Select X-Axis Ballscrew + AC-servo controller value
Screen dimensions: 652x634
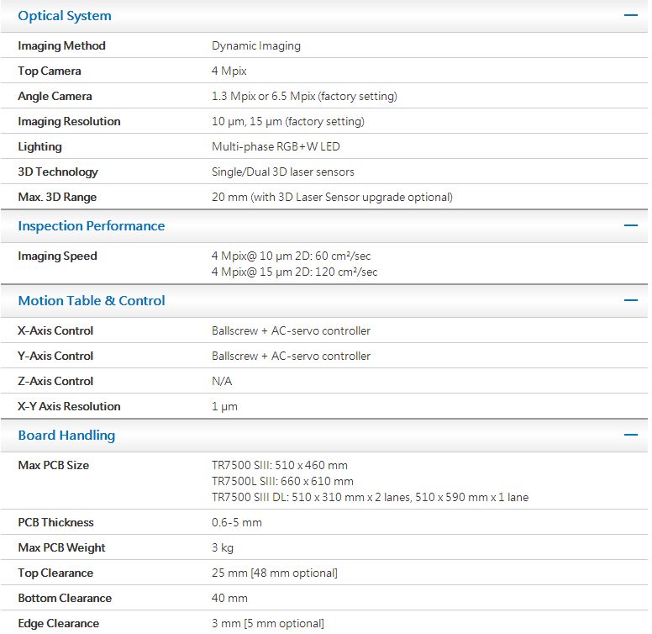tap(291, 330)
